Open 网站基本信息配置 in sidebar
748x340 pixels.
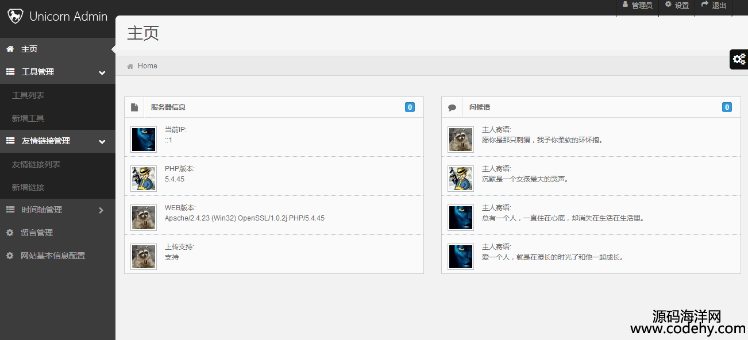(x=57, y=256)
